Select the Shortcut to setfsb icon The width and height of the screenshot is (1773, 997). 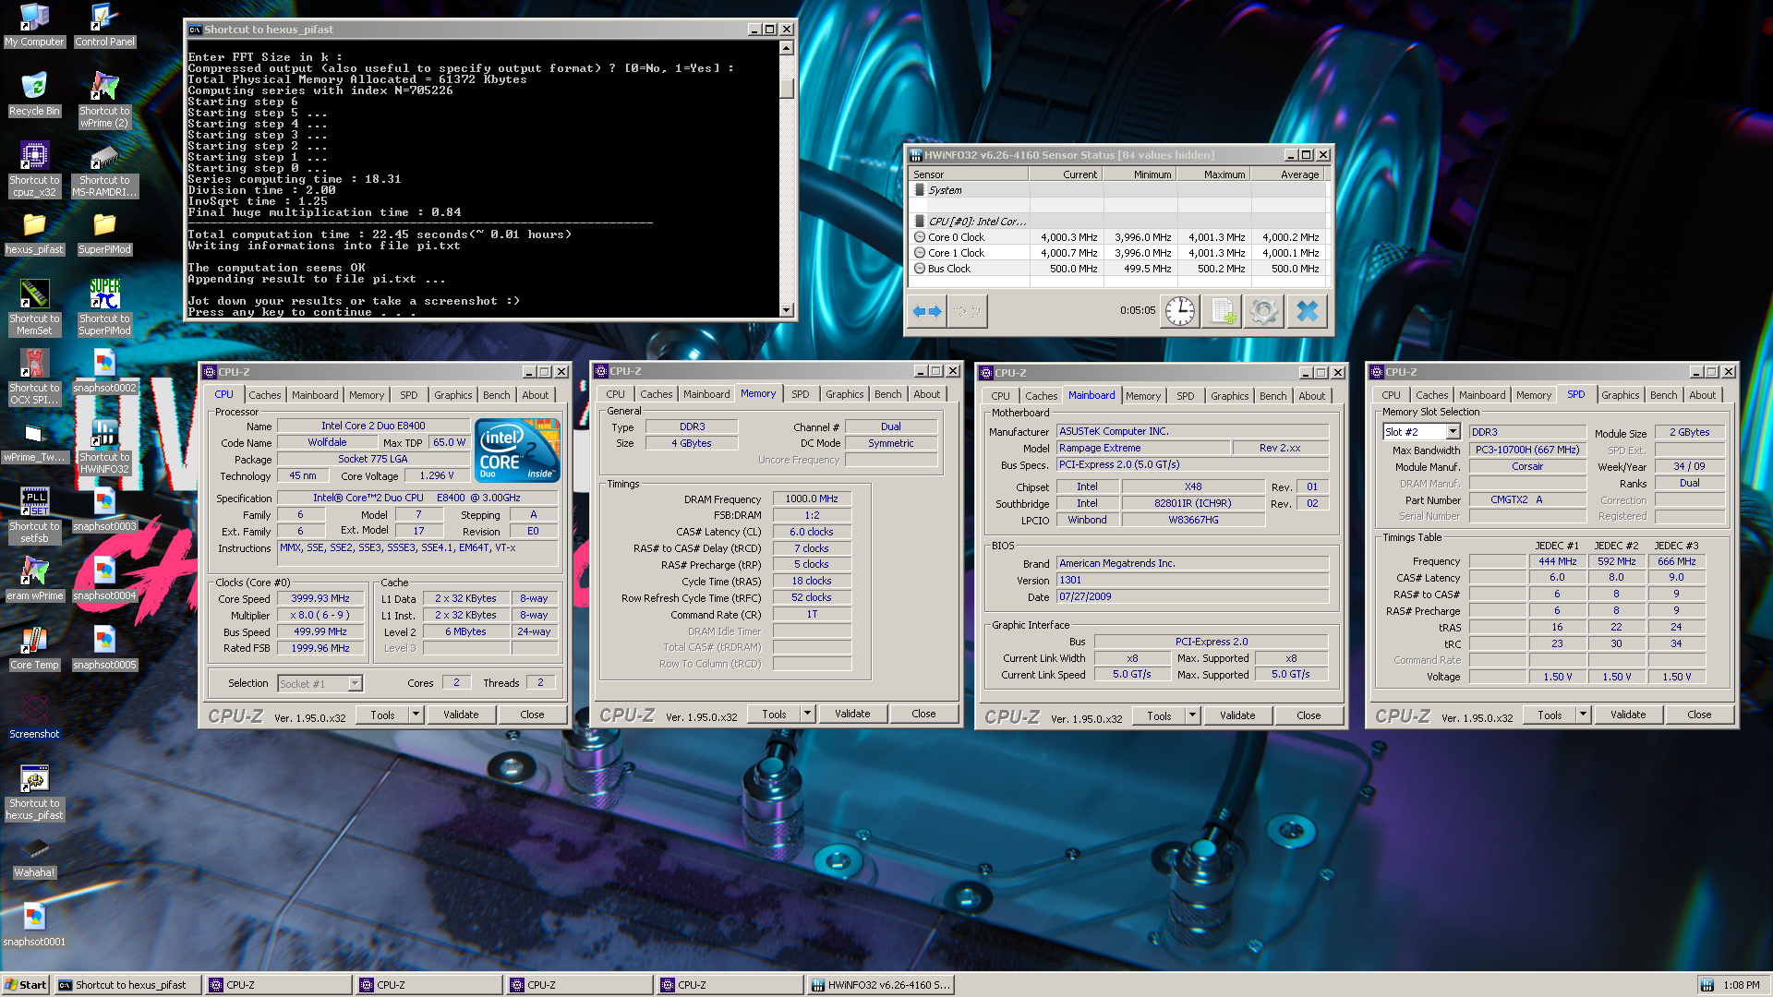click(34, 515)
